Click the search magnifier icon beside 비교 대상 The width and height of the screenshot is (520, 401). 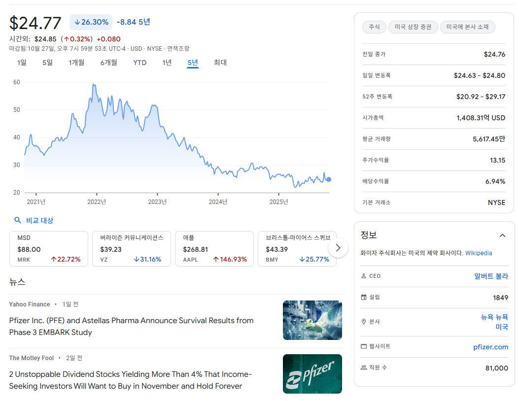pos(18,220)
